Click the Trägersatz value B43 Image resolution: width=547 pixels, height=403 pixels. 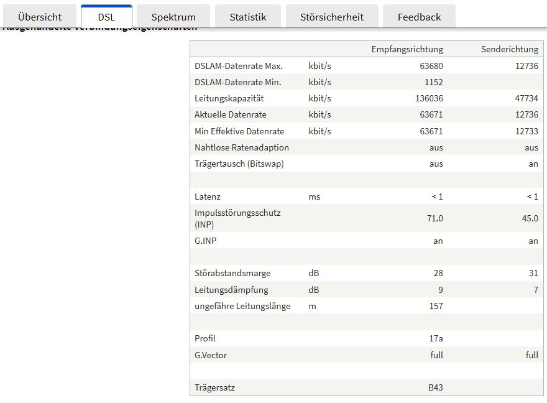point(436,387)
